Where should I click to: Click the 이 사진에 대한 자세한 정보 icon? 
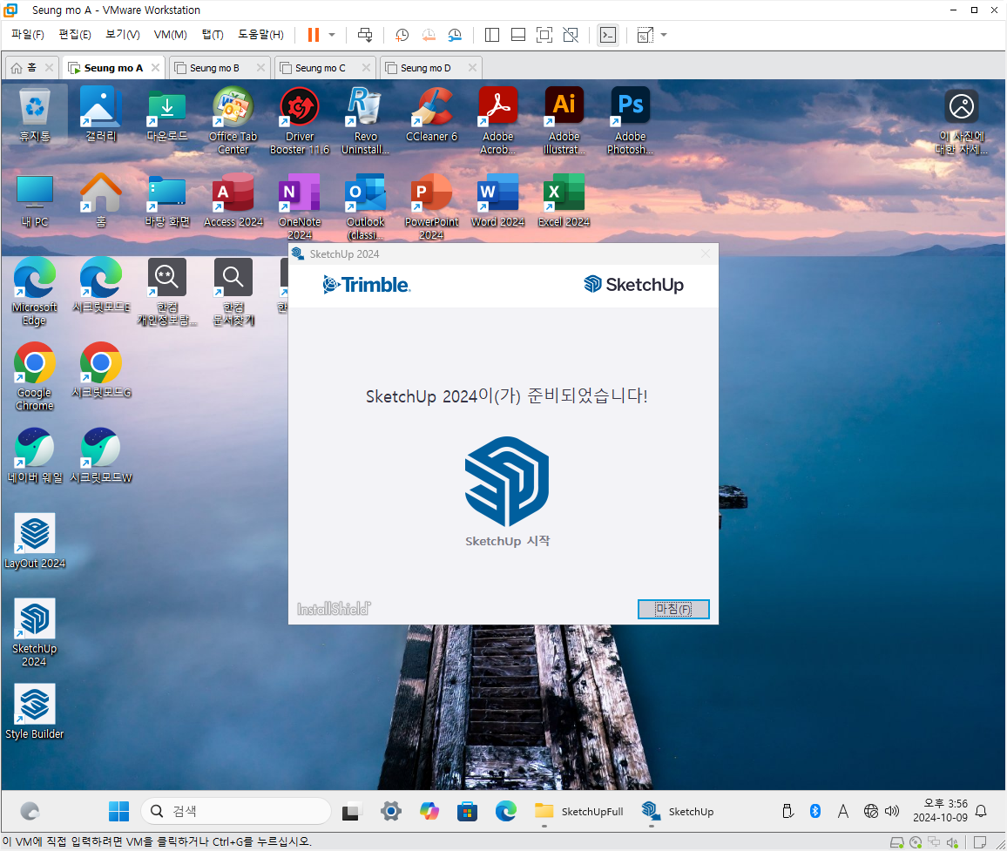(962, 121)
